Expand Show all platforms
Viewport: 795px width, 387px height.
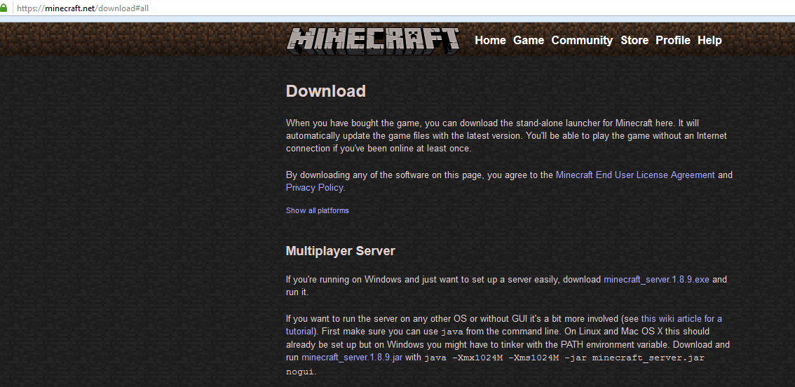(x=318, y=210)
